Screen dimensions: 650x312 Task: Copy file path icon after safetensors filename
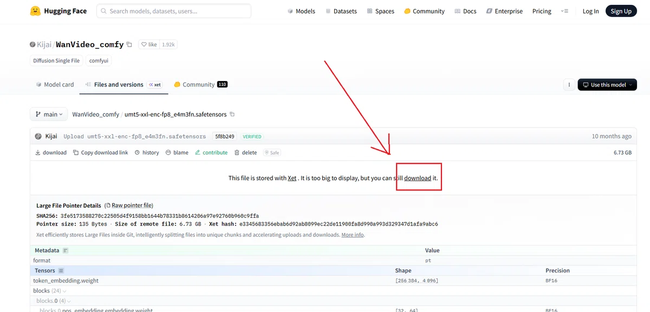[232, 114]
